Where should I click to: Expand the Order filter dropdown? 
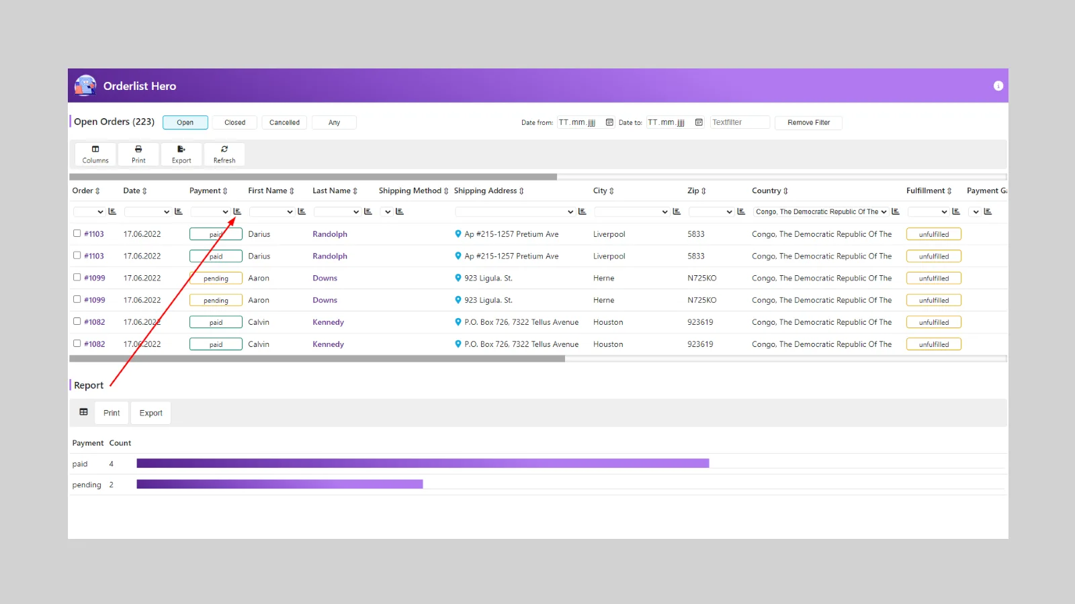[x=89, y=211]
